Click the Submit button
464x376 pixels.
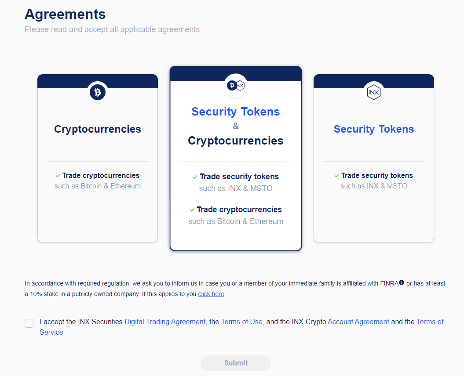tap(236, 363)
